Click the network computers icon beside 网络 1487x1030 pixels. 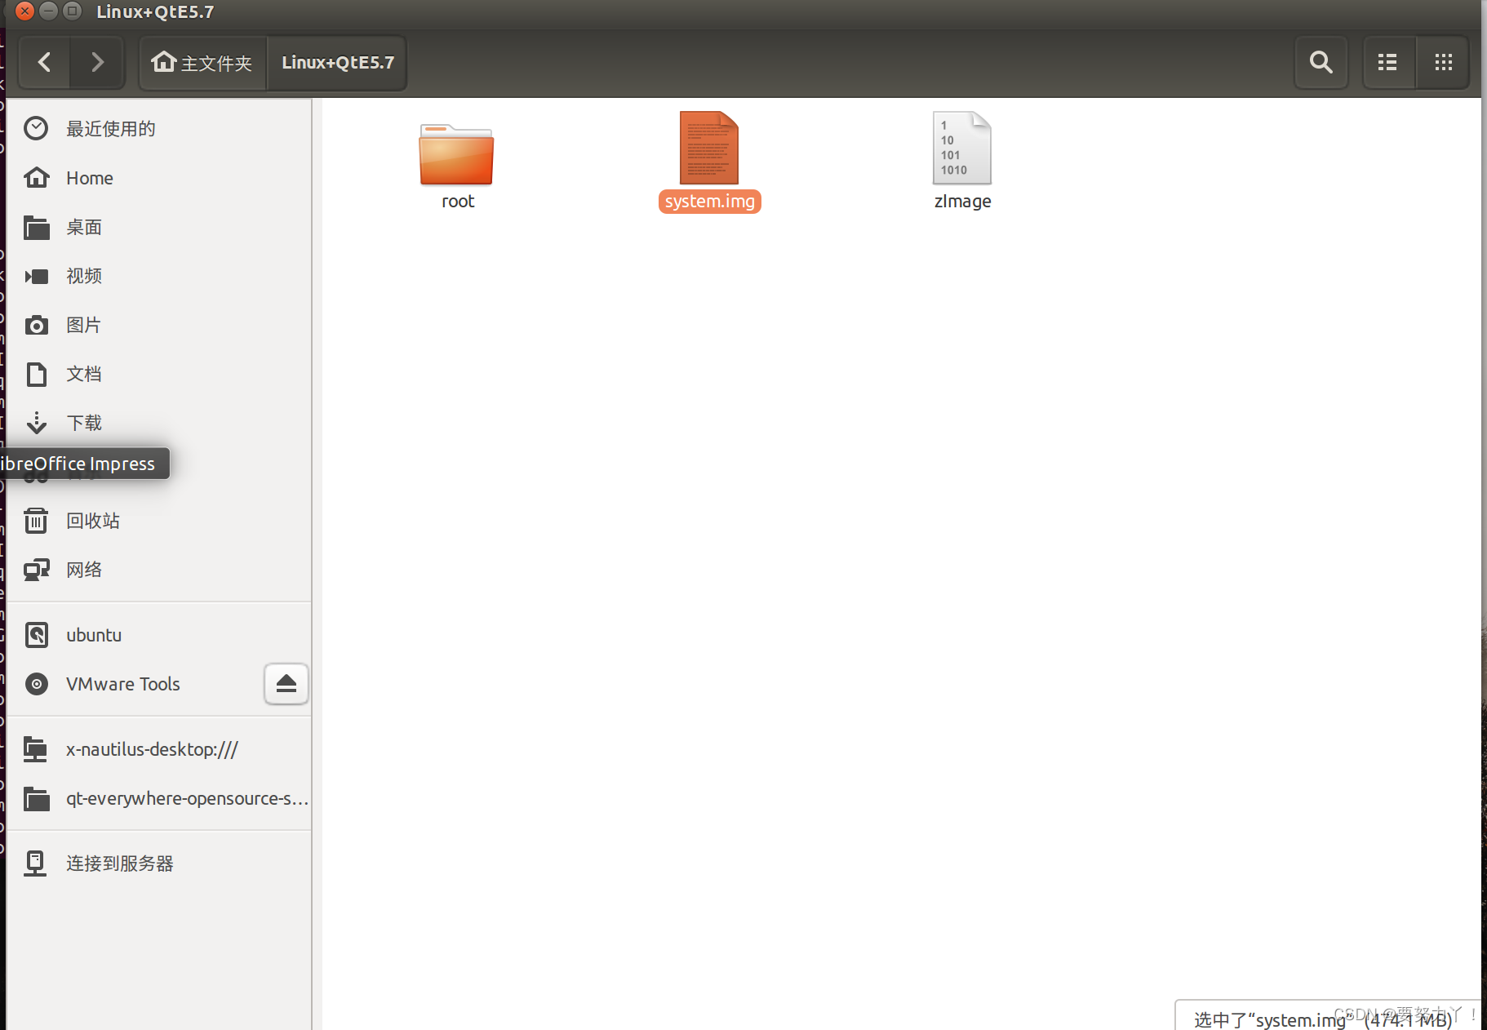(x=36, y=570)
